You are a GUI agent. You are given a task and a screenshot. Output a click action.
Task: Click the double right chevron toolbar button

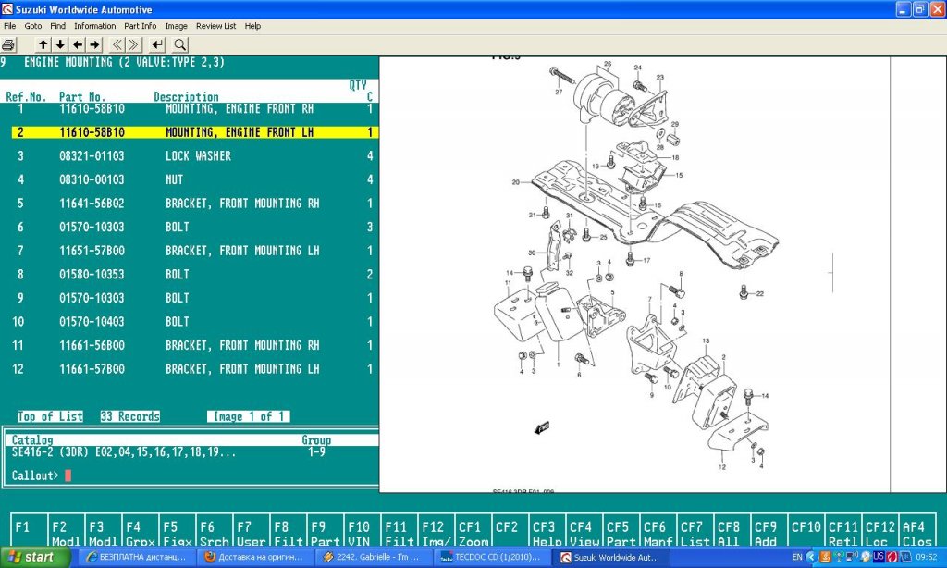point(135,44)
